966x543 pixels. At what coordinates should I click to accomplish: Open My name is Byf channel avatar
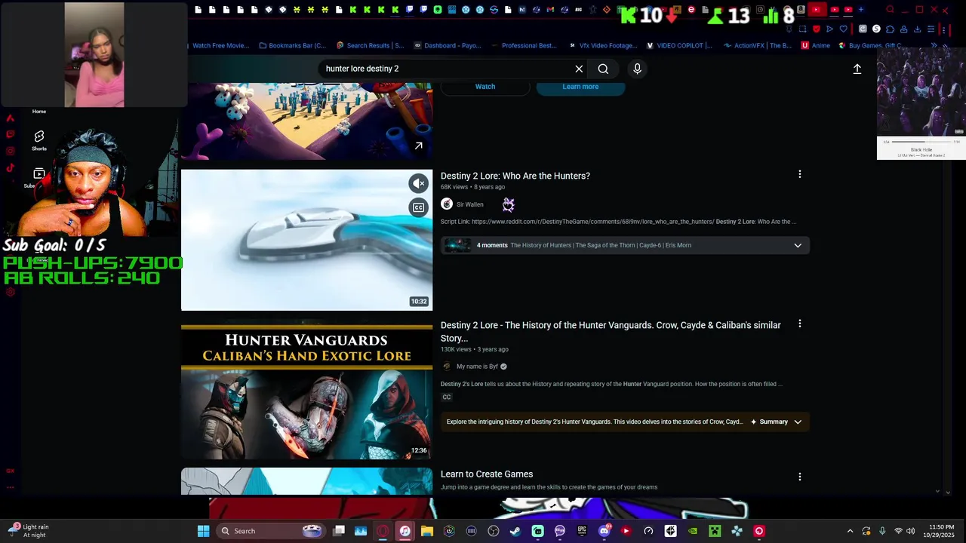pyautogui.click(x=447, y=367)
